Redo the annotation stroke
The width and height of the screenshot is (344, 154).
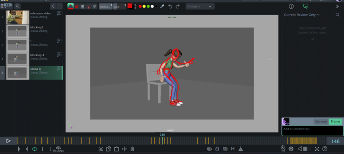tap(178, 6)
